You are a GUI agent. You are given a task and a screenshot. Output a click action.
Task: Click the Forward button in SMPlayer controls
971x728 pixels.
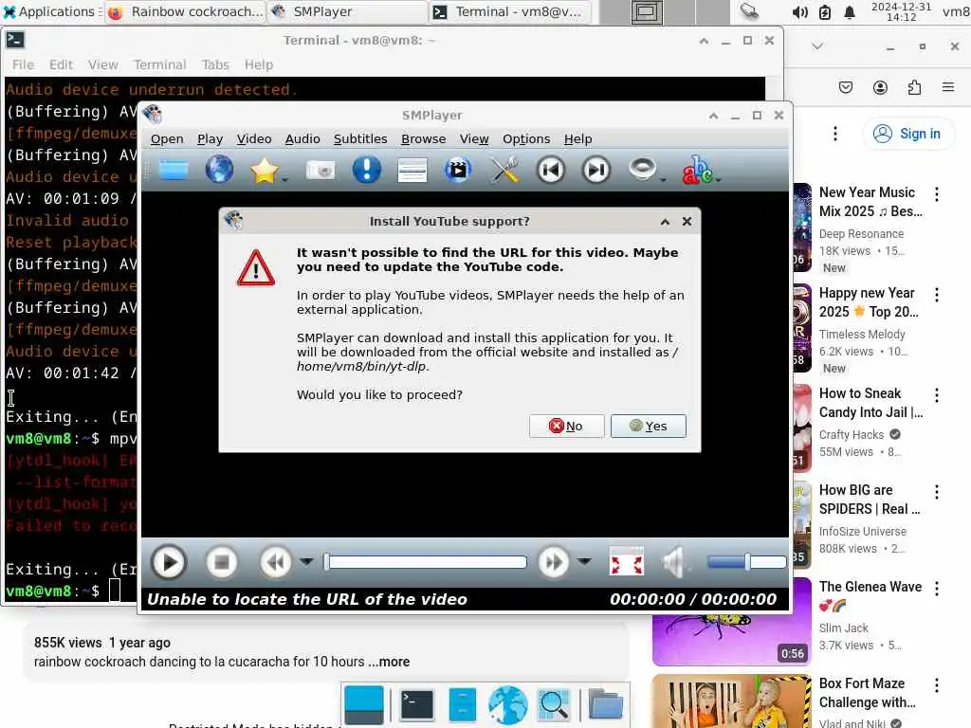coord(553,562)
